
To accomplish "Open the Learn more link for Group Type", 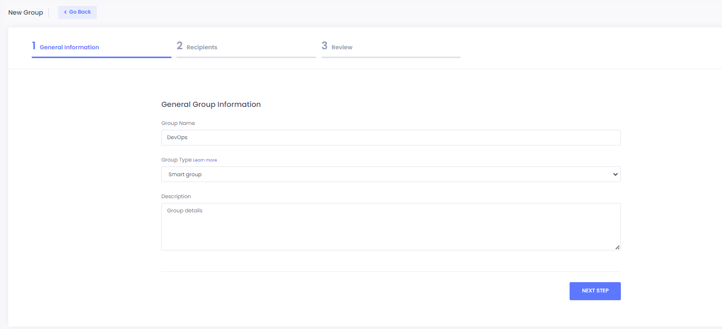I will (205, 160).
